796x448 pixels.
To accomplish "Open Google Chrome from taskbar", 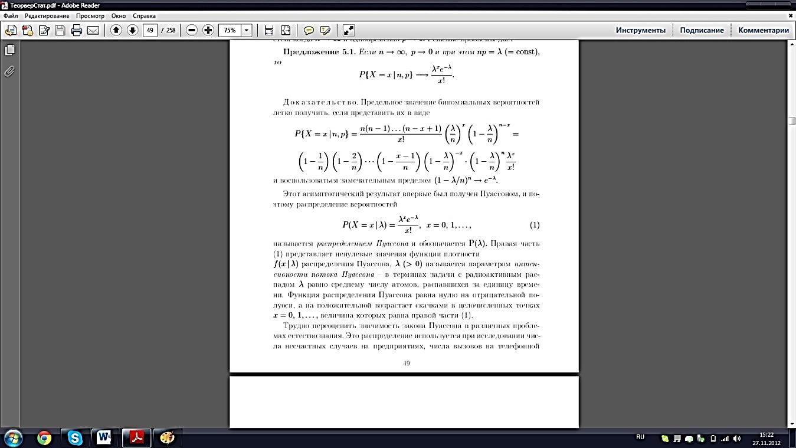I will (x=44, y=438).
